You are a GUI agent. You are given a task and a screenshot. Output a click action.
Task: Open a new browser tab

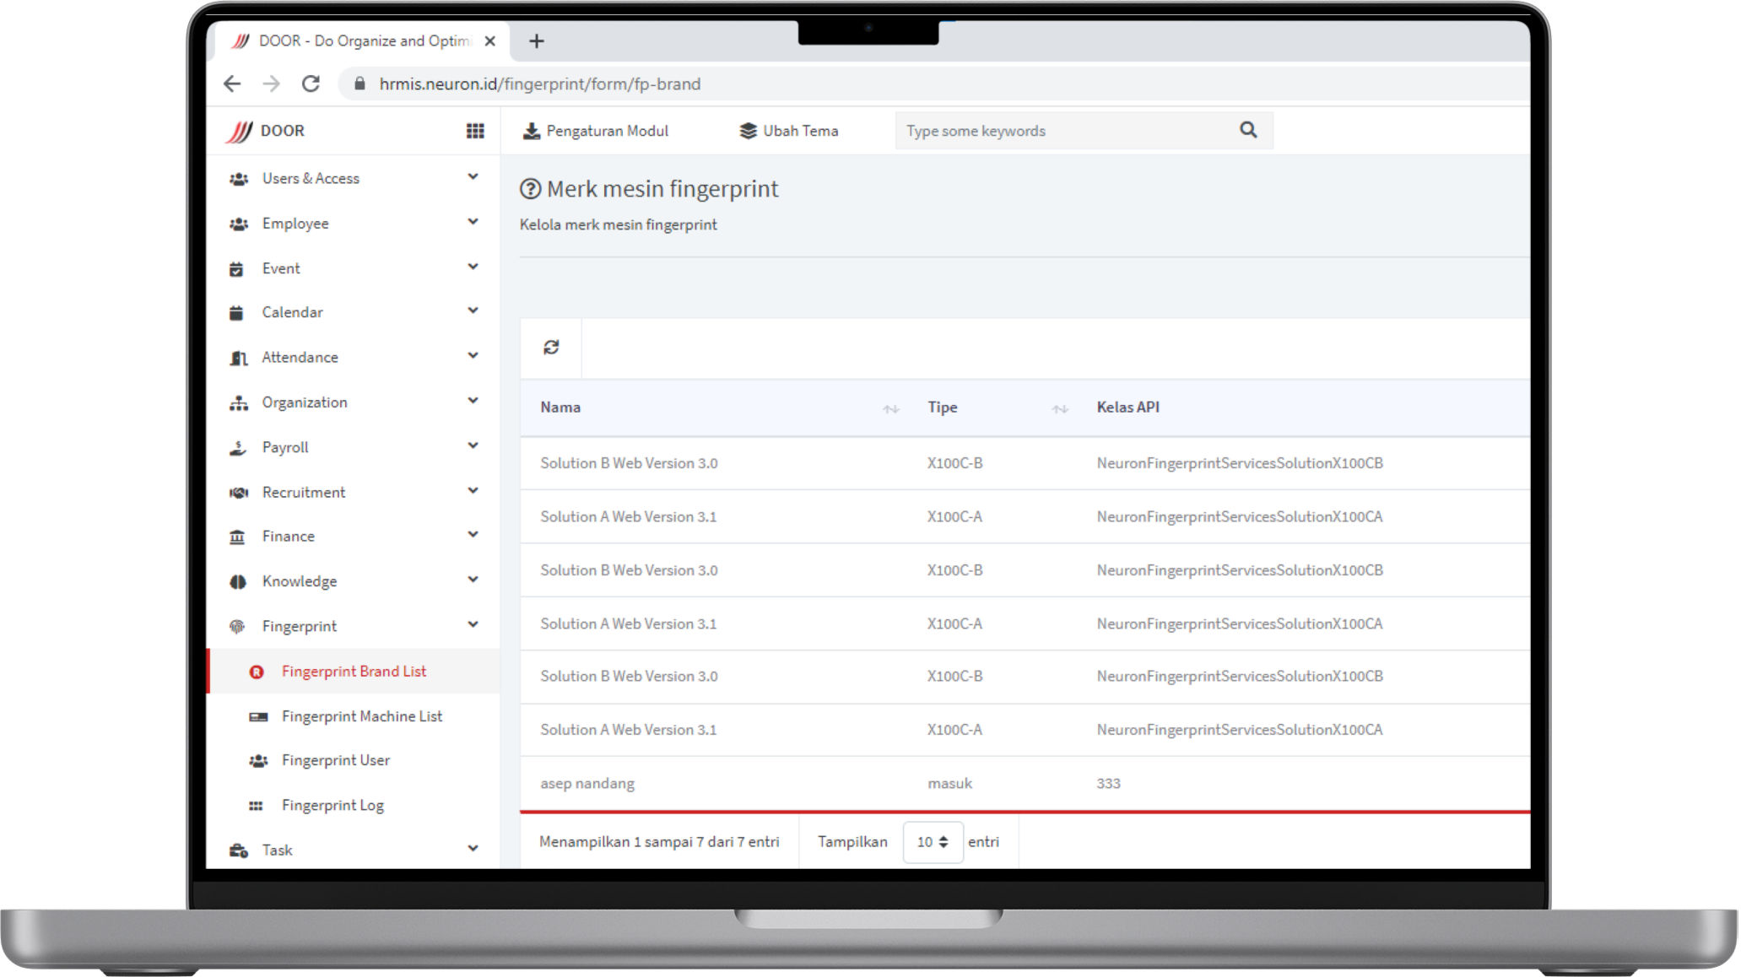pos(537,40)
